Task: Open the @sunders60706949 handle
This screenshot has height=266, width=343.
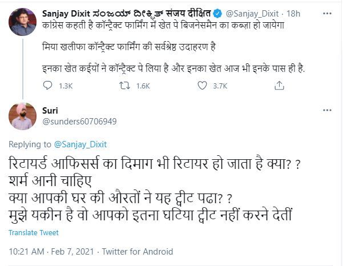Action: [79, 121]
